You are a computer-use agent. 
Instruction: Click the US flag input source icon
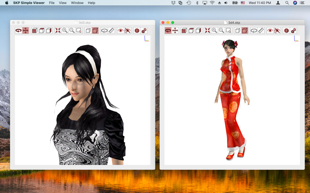[x=243, y=3]
